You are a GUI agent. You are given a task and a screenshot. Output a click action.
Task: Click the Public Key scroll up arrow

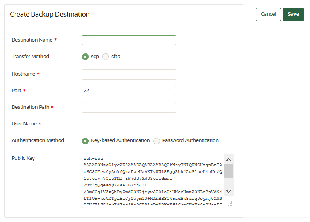point(228,160)
